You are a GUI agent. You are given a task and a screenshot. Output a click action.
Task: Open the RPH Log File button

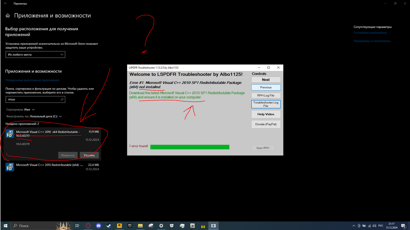point(266,96)
